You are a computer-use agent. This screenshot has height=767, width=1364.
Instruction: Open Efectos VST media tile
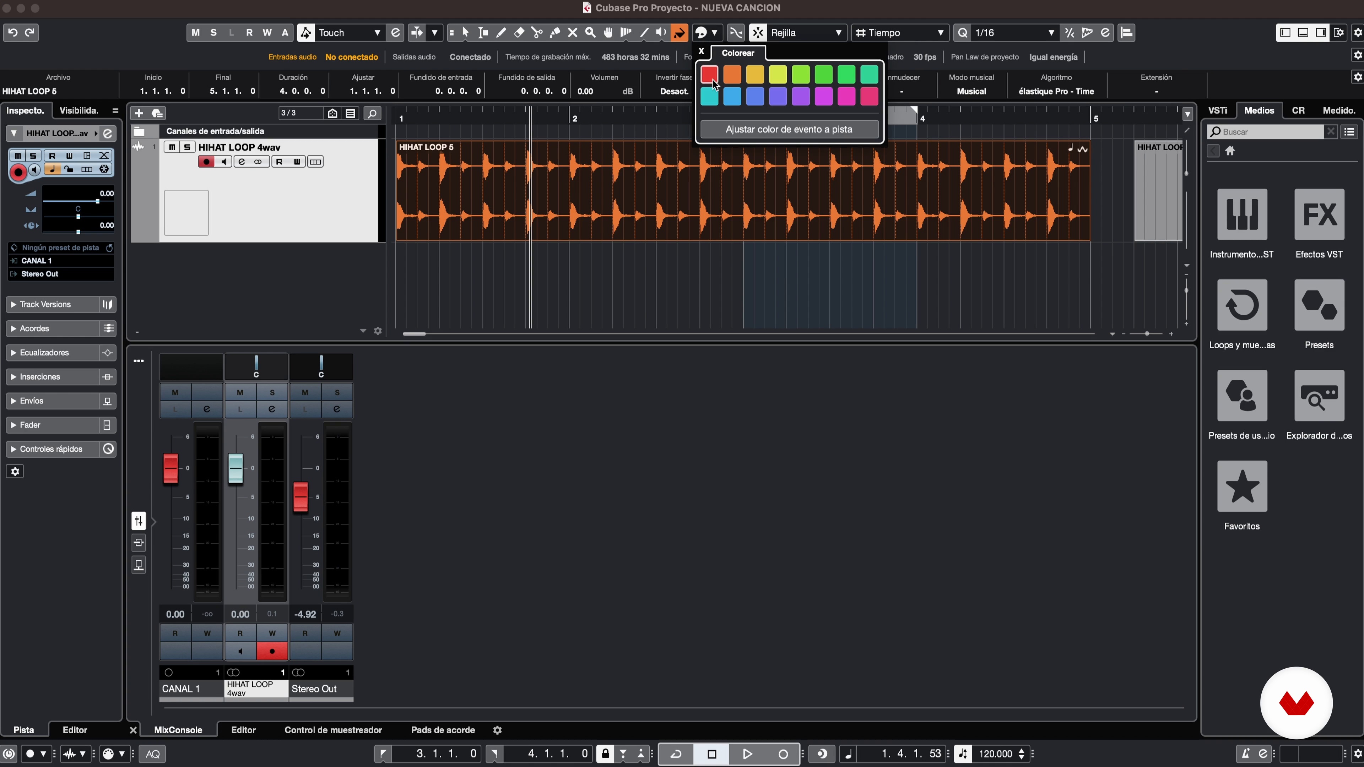[x=1319, y=214]
